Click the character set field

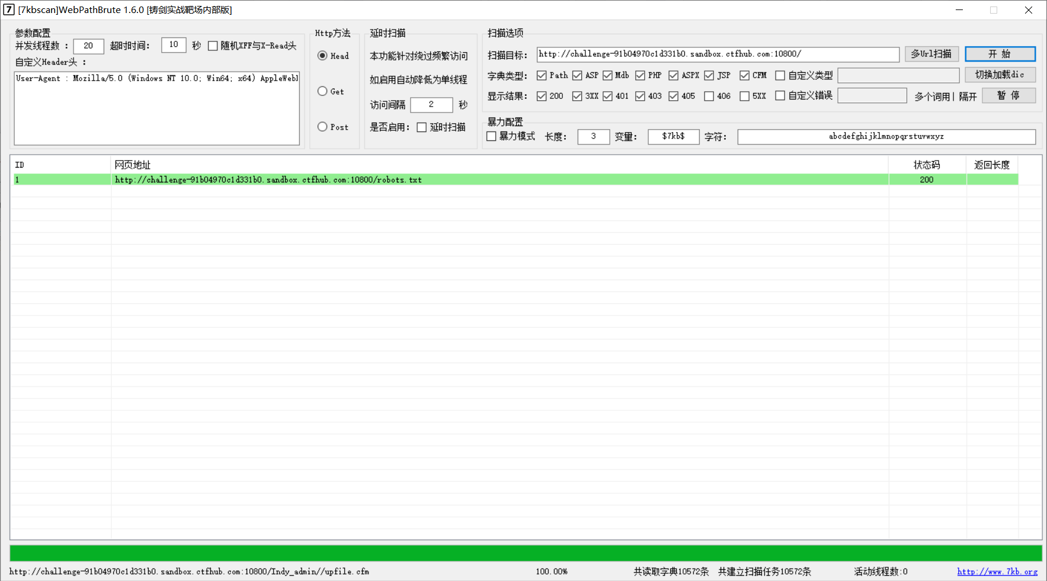pos(886,137)
